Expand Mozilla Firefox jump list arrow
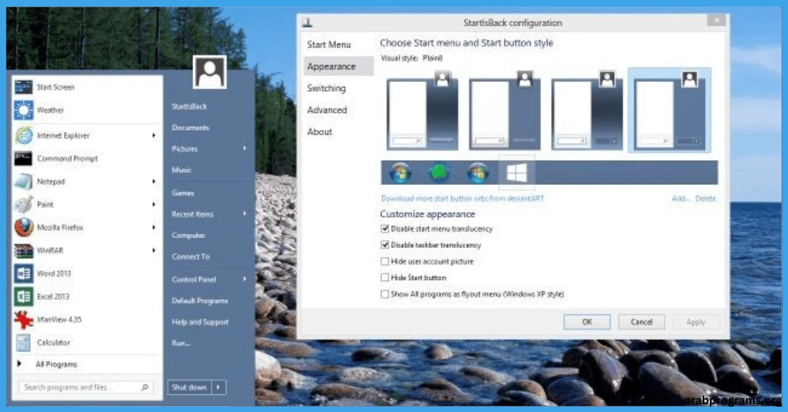 tap(154, 227)
